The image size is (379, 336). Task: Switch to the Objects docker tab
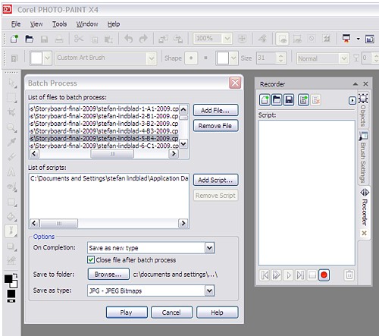(x=363, y=110)
